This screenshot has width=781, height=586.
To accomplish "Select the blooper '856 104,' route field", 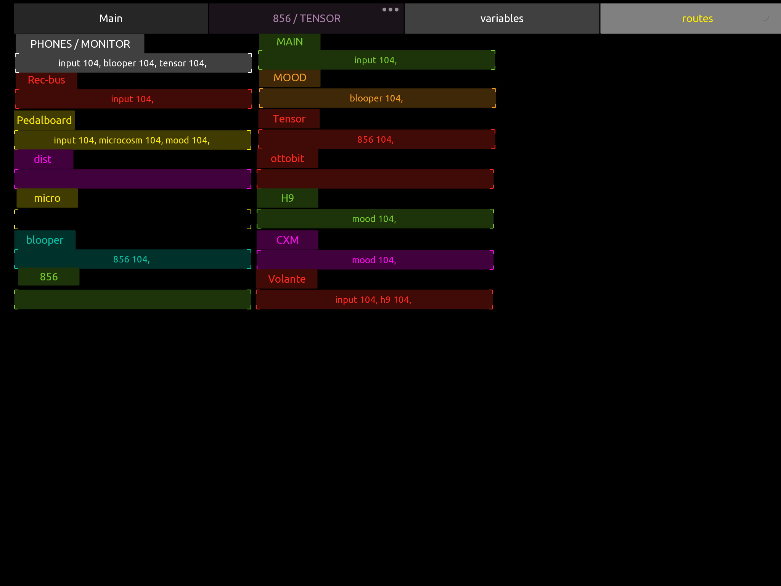I will click(x=133, y=259).
